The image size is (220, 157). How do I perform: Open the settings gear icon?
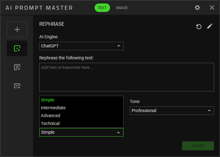click(x=197, y=8)
